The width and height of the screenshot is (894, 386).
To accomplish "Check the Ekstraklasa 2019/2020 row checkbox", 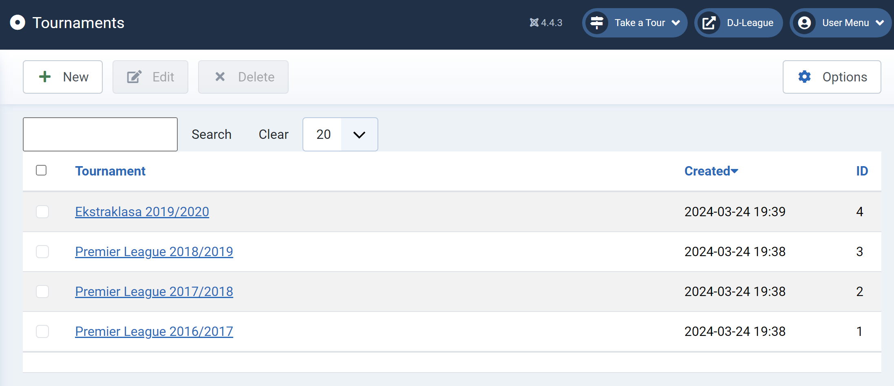I will pos(42,212).
